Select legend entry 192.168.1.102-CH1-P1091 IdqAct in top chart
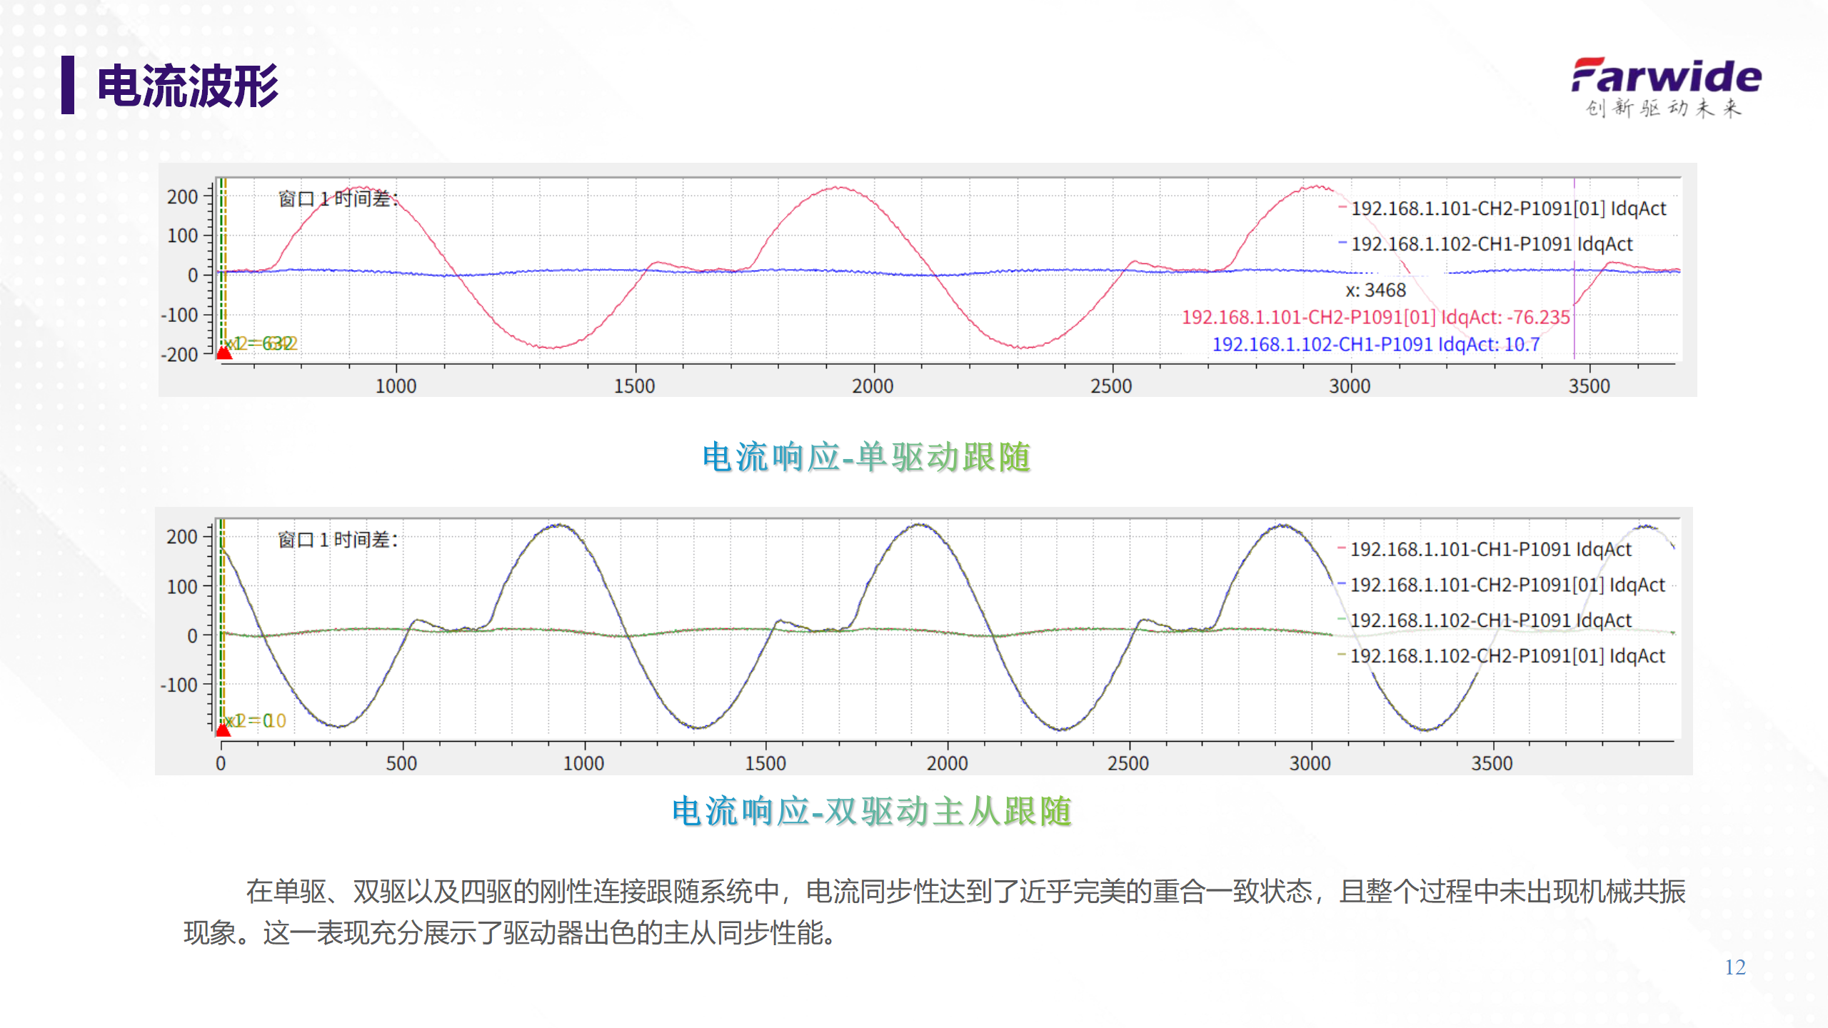This screenshot has width=1828, height=1028. pyautogui.click(x=1491, y=244)
